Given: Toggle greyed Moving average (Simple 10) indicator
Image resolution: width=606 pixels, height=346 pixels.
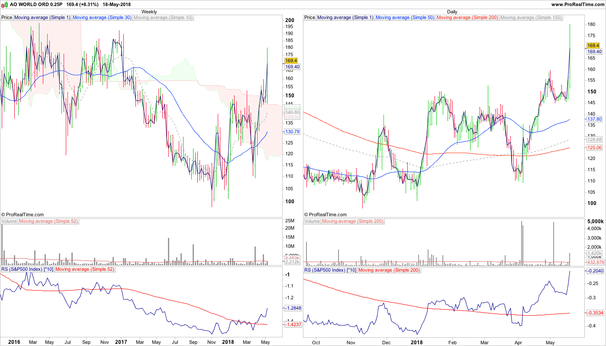Looking at the screenshot, I should click(163, 18).
